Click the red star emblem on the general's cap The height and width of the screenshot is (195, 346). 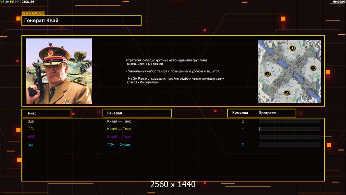(50, 52)
